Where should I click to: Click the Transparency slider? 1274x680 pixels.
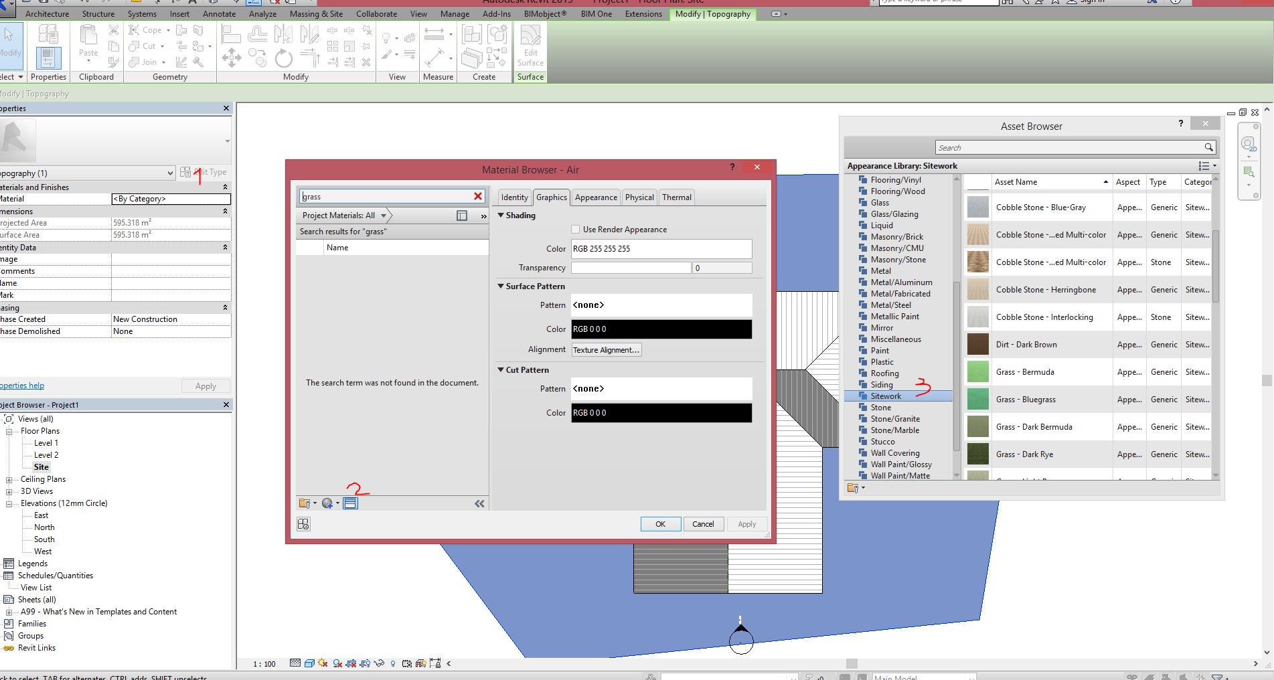(631, 268)
